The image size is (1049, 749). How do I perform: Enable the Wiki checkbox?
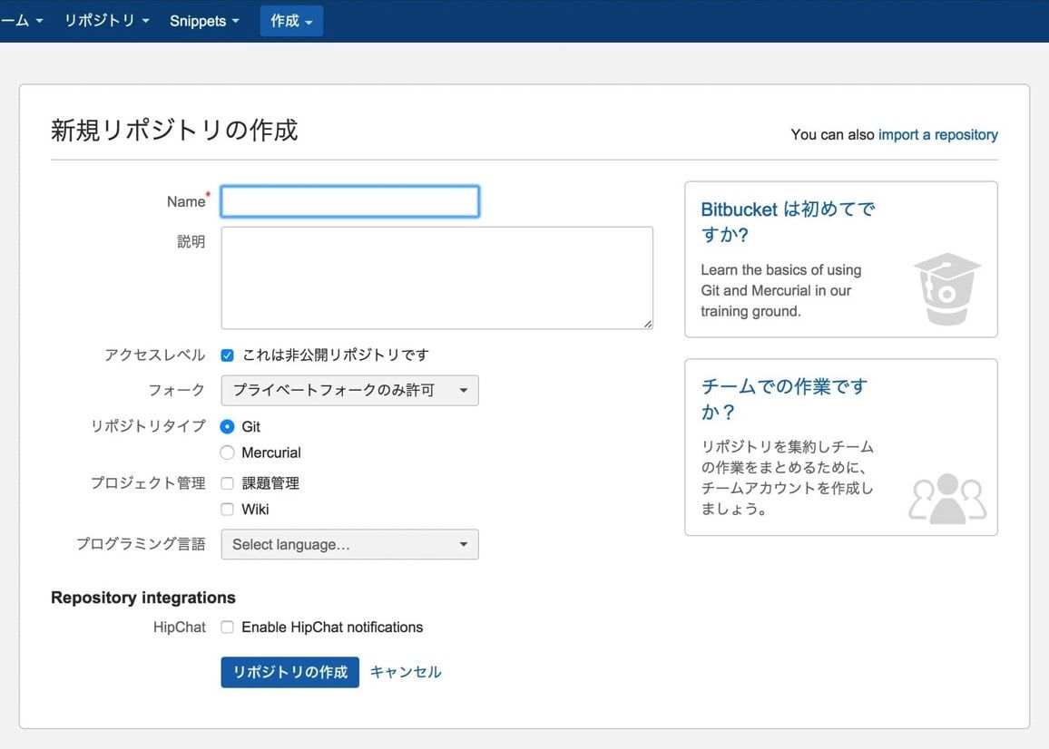[228, 509]
